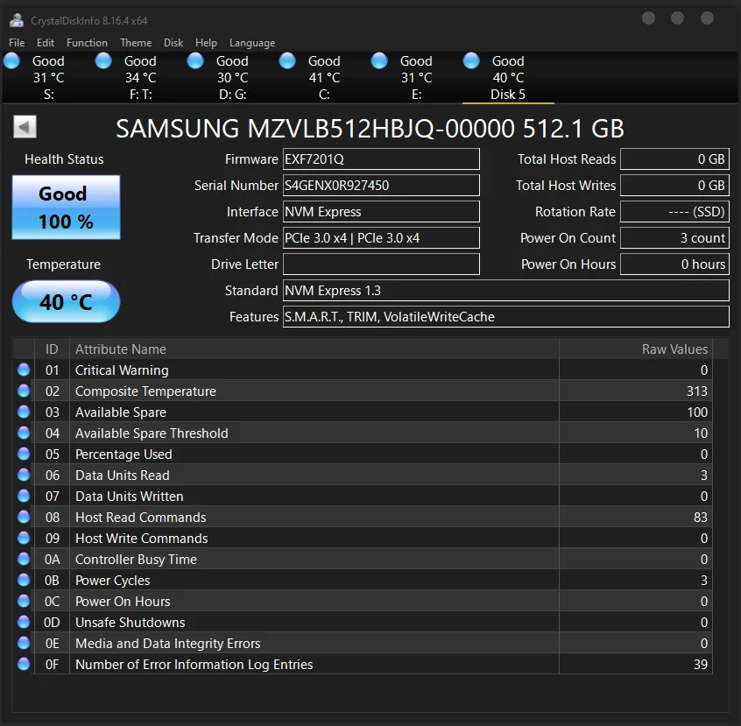Click the status orb for Host Write Commands
741x726 pixels.
pos(24,539)
